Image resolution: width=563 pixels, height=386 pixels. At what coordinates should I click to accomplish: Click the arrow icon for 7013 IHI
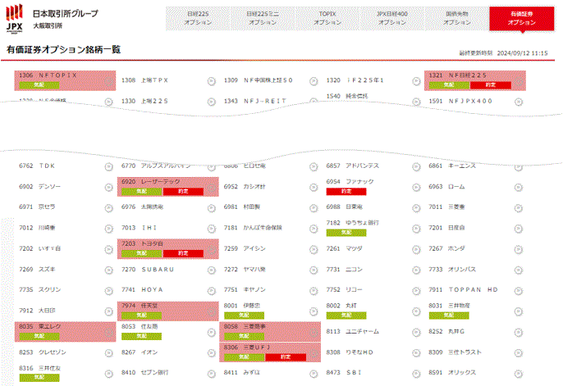[x=212, y=229]
